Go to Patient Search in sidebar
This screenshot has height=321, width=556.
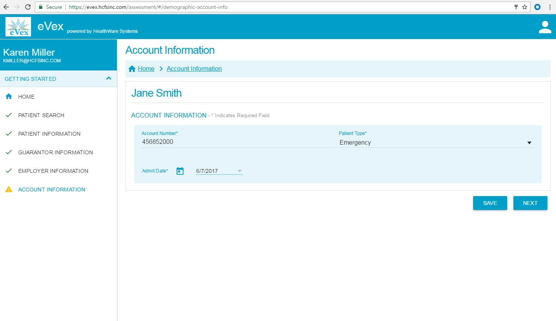click(x=41, y=115)
